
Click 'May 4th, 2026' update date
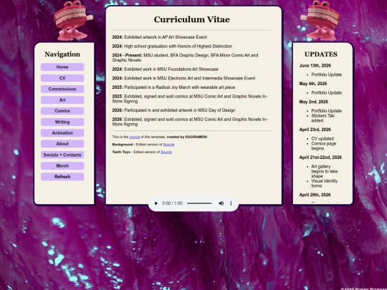[x=313, y=84]
